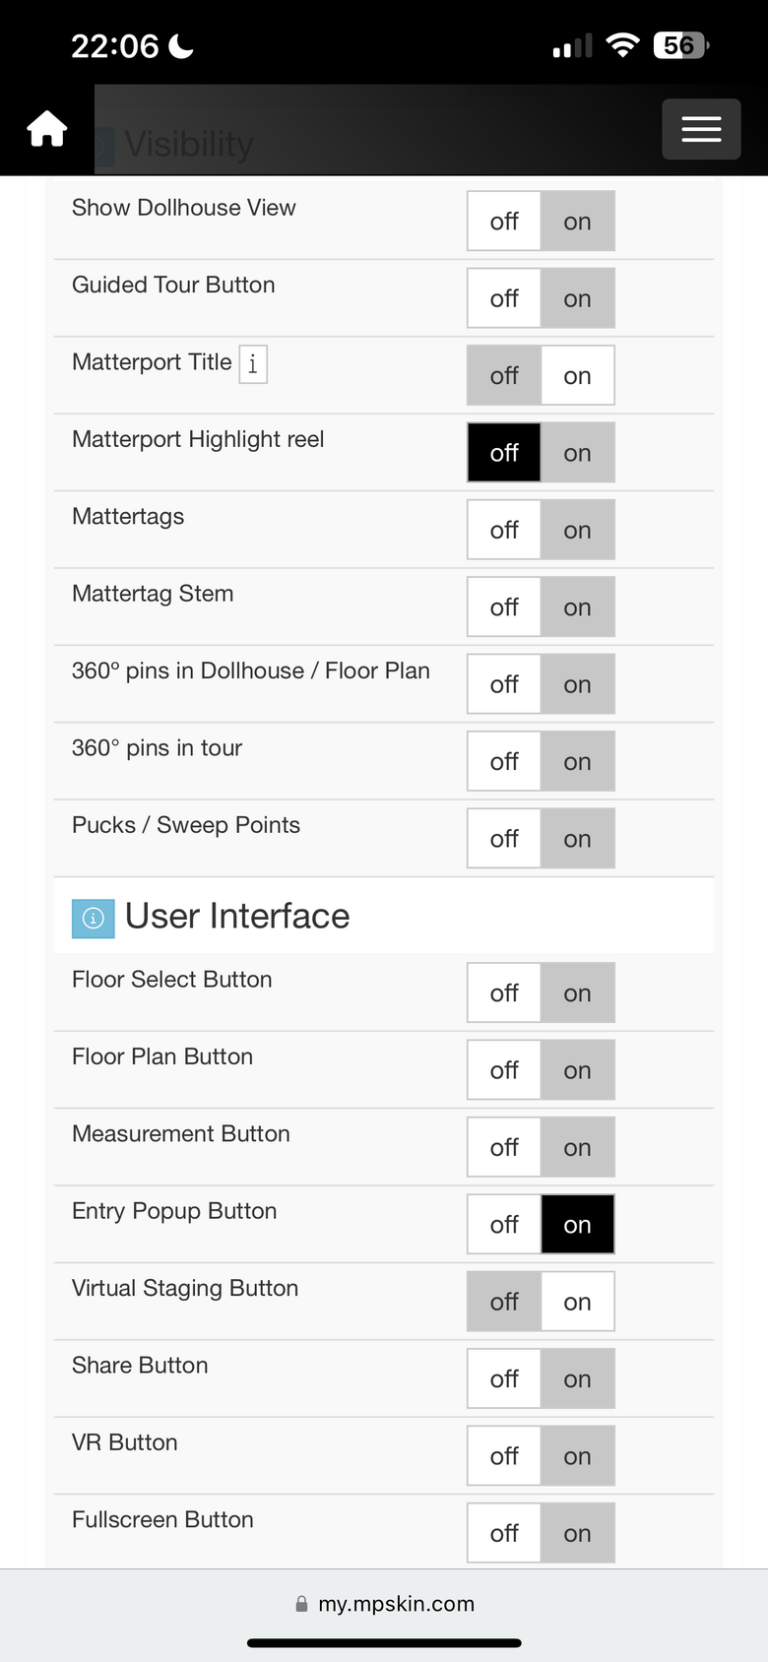This screenshot has height=1662, width=768.
Task: Turn off Virtual Staging Button
Action: click(504, 1302)
